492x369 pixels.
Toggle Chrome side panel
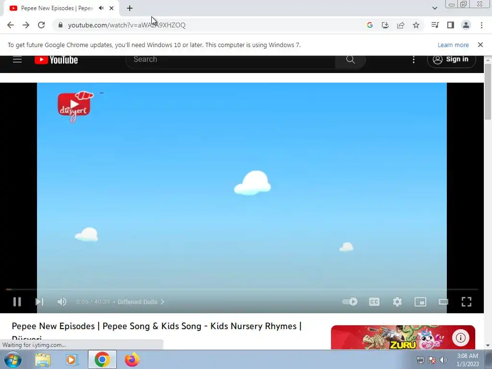click(451, 25)
